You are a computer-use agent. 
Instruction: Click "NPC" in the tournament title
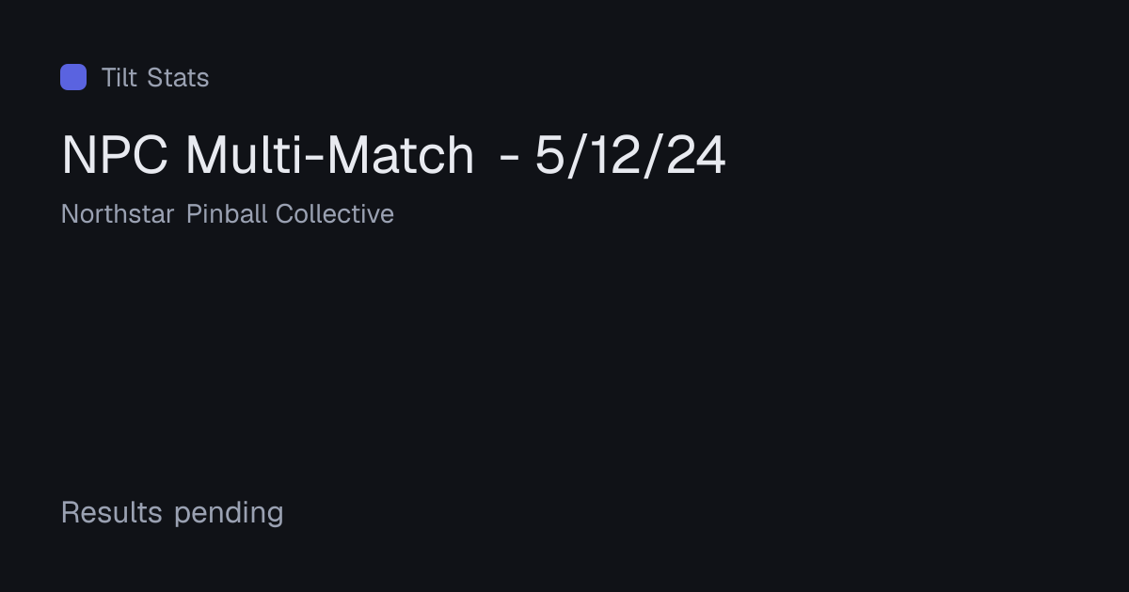coord(115,155)
